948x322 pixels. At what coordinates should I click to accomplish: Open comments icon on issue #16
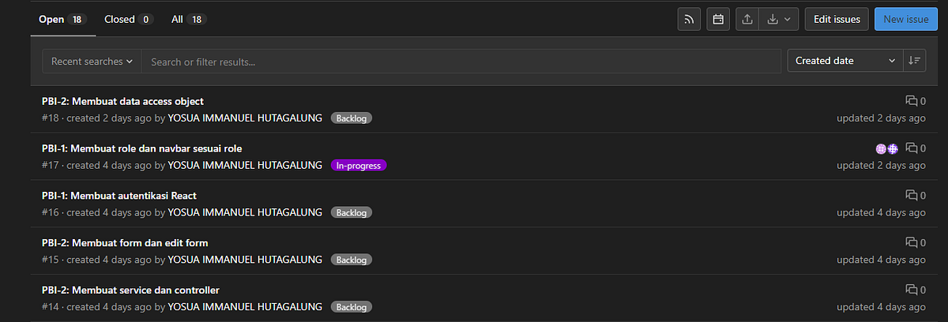(915, 195)
